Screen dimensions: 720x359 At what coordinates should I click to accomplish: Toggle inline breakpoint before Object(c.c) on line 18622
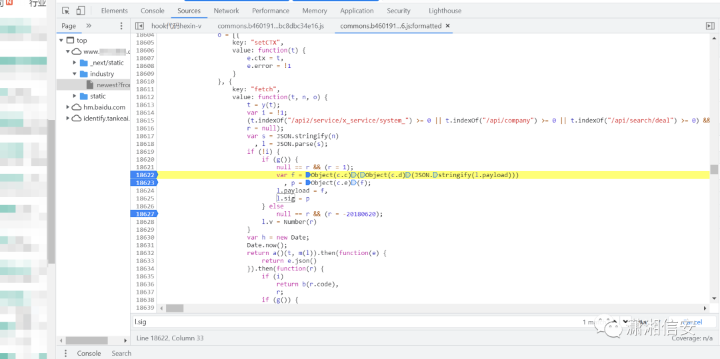307,175
